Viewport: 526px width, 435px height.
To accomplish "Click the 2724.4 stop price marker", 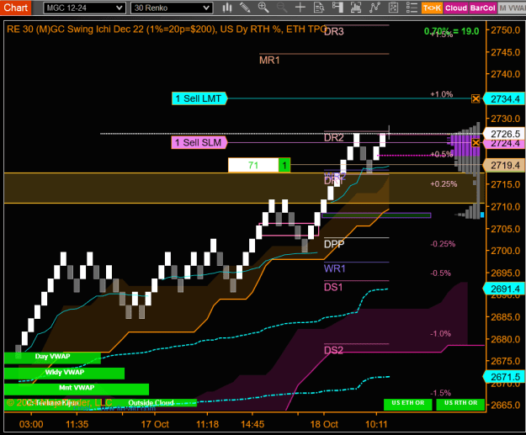I will click(x=504, y=144).
